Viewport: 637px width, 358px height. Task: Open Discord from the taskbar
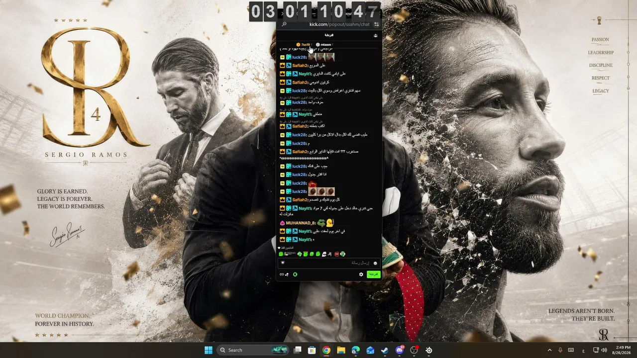point(400,350)
